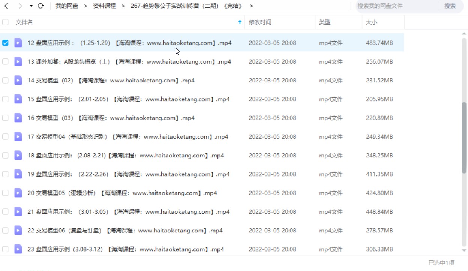Click size value 483.74MB

379,43
